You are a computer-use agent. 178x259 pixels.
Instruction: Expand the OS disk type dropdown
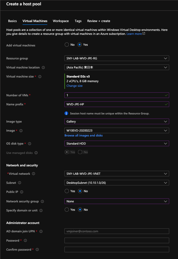click(x=117, y=144)
